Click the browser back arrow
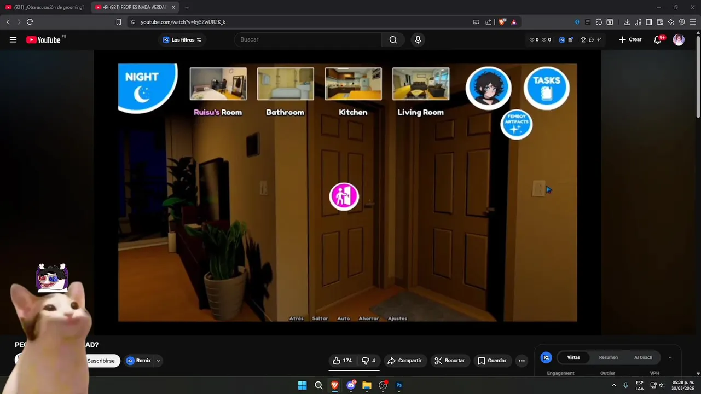This screenshot has width=701, height=394. [8, 22]
